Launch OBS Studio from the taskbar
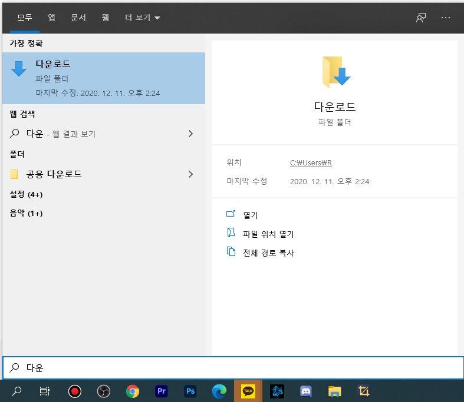The height and width of the screenshot is (402, 464). (x=104, y=391)
